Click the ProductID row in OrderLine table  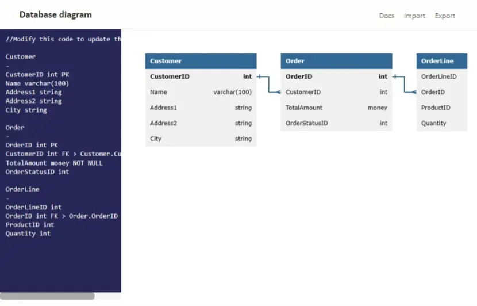point(442,108)
